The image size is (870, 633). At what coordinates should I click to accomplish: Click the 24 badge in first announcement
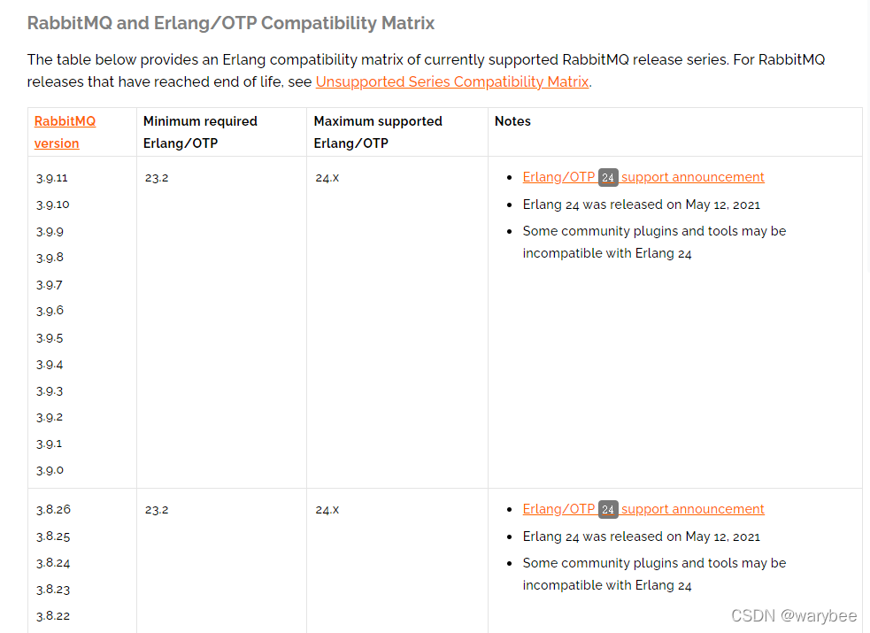pos(608,178)
